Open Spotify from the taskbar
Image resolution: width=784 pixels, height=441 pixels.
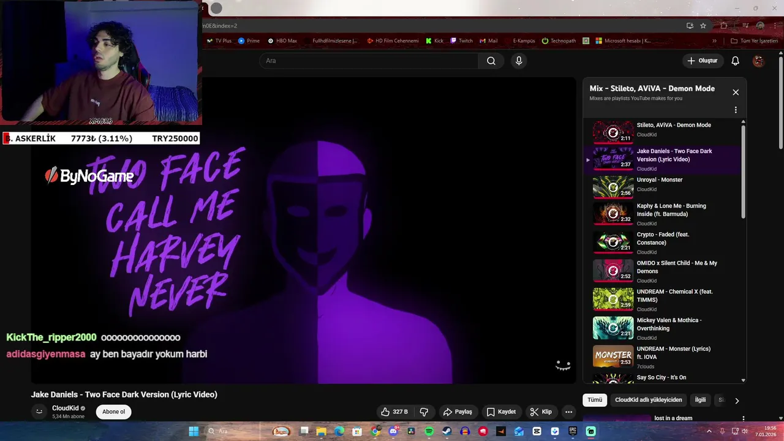click(x=429, y=431)
